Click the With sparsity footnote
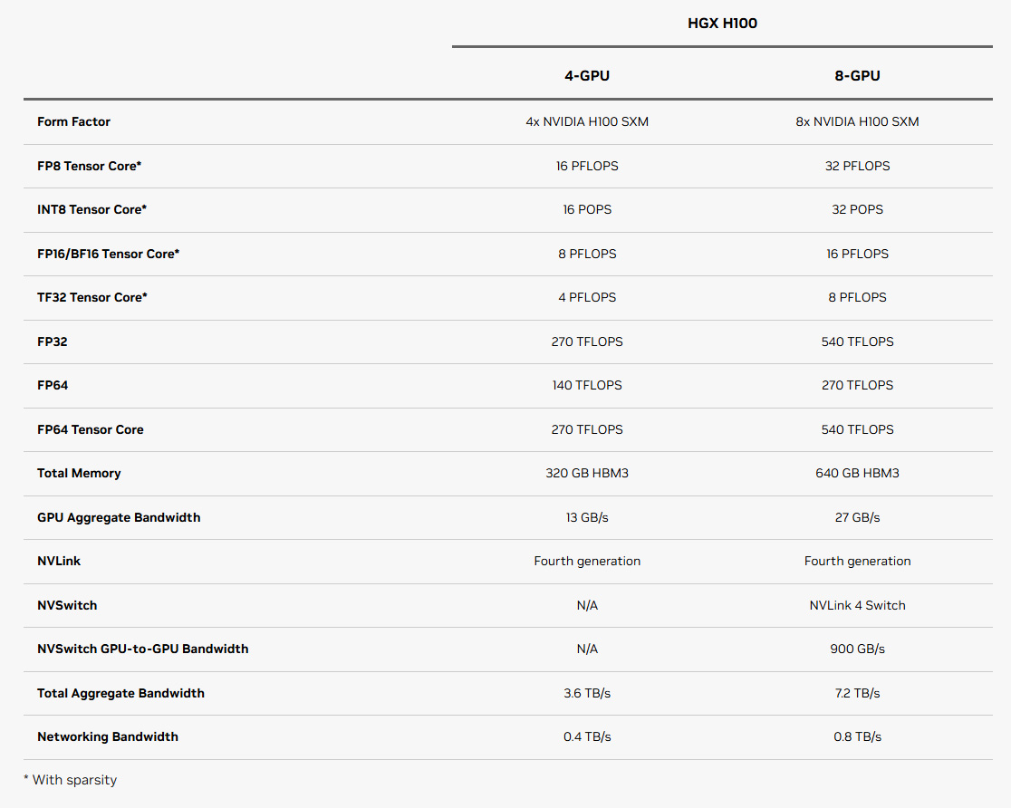This screenshot has width=1011, height=808. (71, 780)
